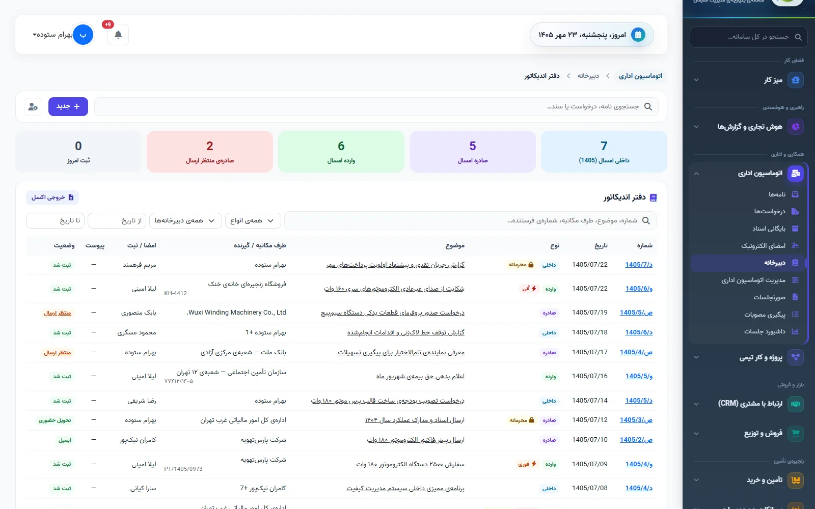Screen dimensions: 815x509
Task: Collapse the اتوماسیون اداری sidebar section
Action: point(696,174)
